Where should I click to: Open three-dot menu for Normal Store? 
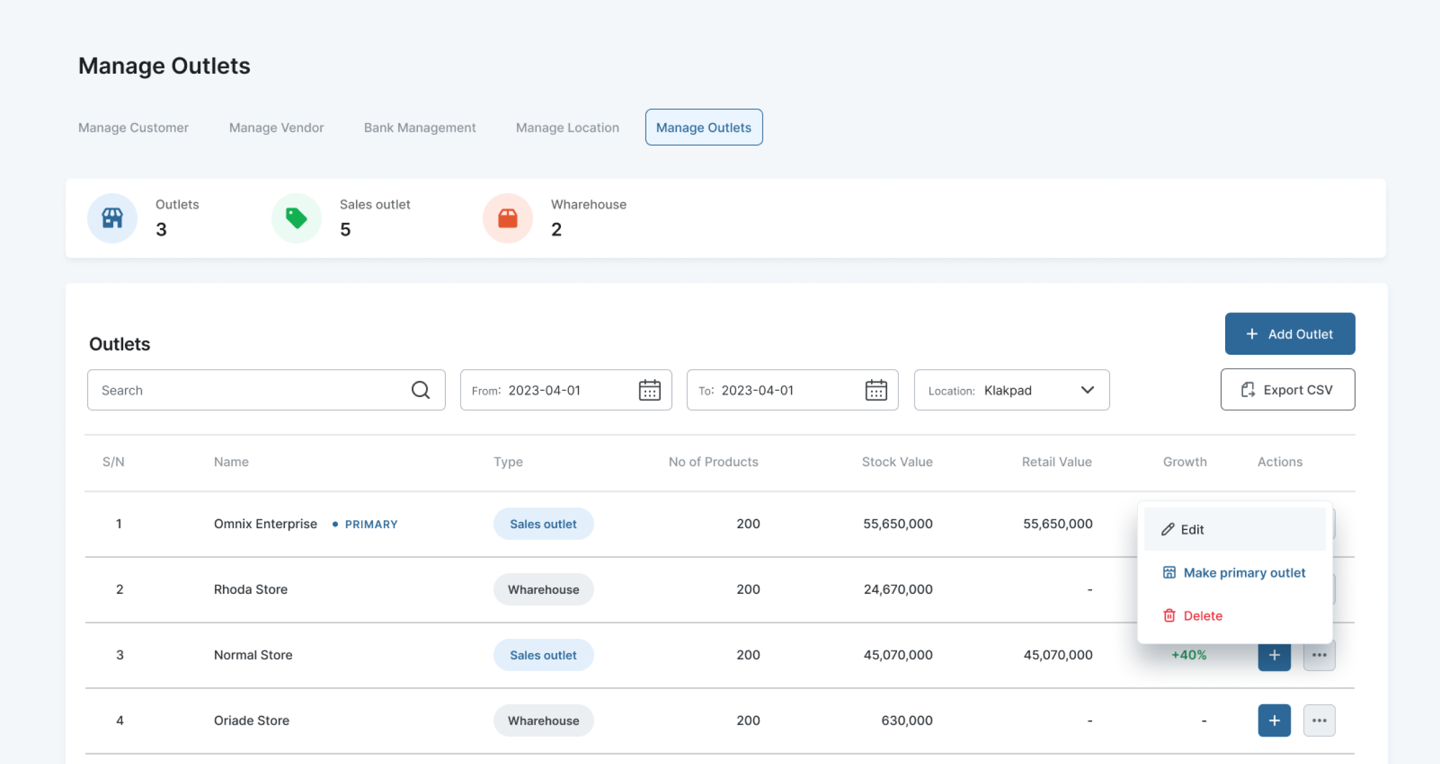(x=1319, y=655)
